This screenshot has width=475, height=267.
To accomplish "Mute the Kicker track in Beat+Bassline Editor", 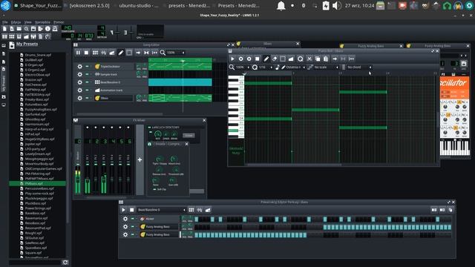I will click(x=133, y=219).
